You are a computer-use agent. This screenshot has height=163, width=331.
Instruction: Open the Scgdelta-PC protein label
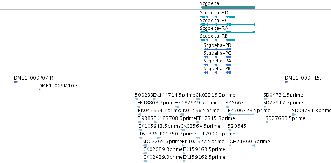[x=217, y=53]
